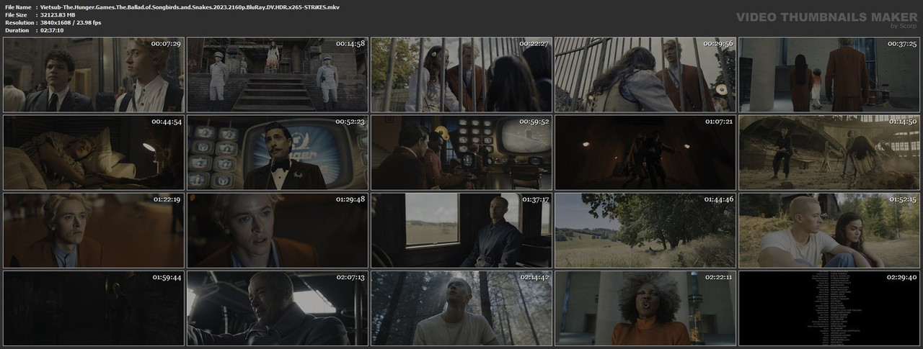This screenshot has height=349, width=923.
Task: Select the thumbnail stamped 00:22:27
Action: (461, 75)
